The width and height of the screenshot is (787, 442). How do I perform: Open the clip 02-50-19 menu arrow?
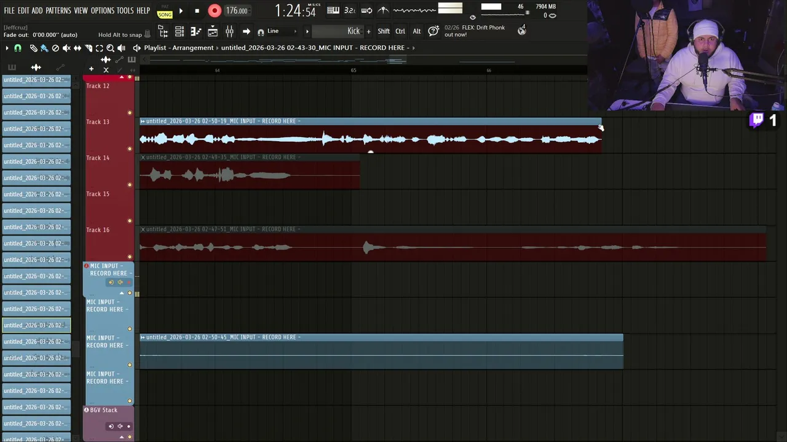[143, 122]
